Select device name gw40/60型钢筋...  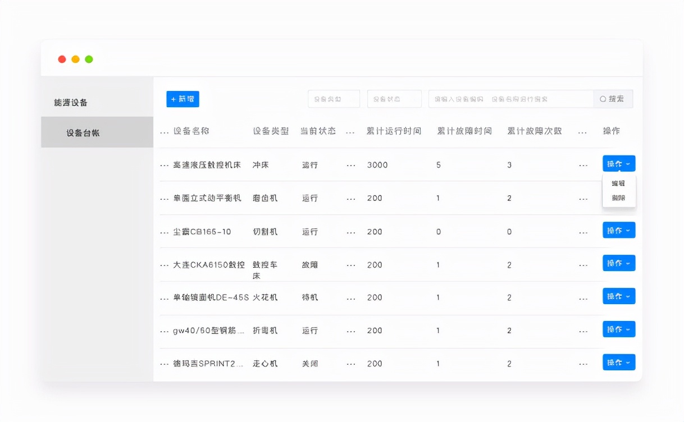(x=209, y=331)
